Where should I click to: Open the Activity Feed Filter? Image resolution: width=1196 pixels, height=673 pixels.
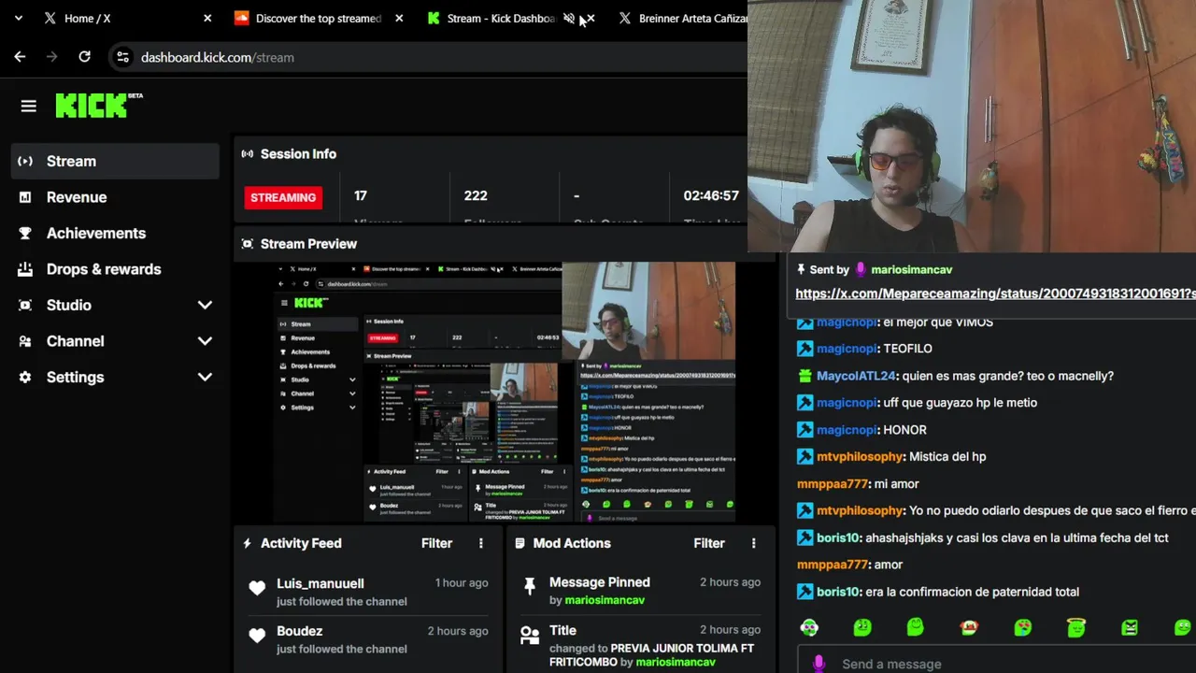(x=436, y=543)
